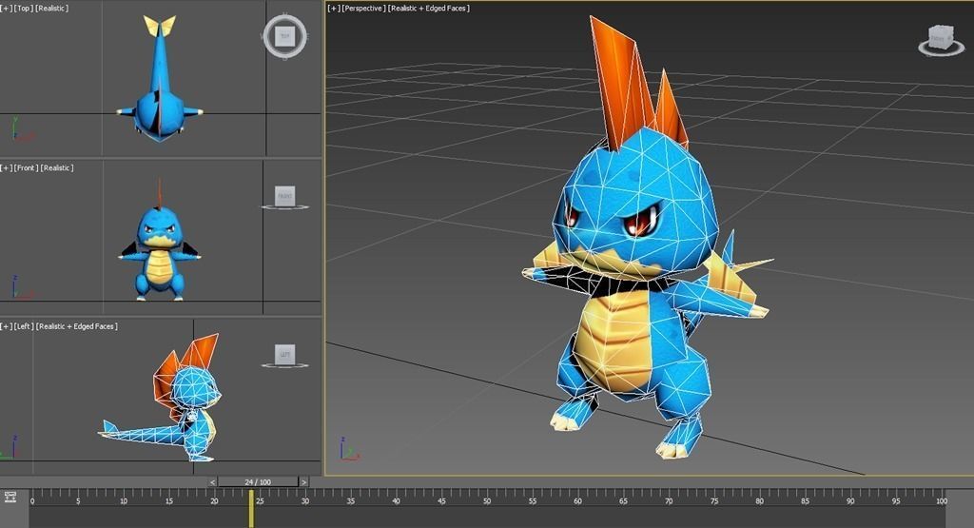The image size is (974, 528).
Task: Click frame 40 on the timeline
Action: click(396, 500)
